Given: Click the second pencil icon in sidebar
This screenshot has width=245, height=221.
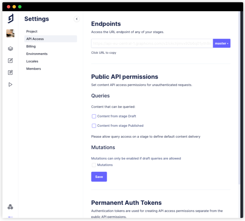Looking at the screenshot, I should click(10, 72).
